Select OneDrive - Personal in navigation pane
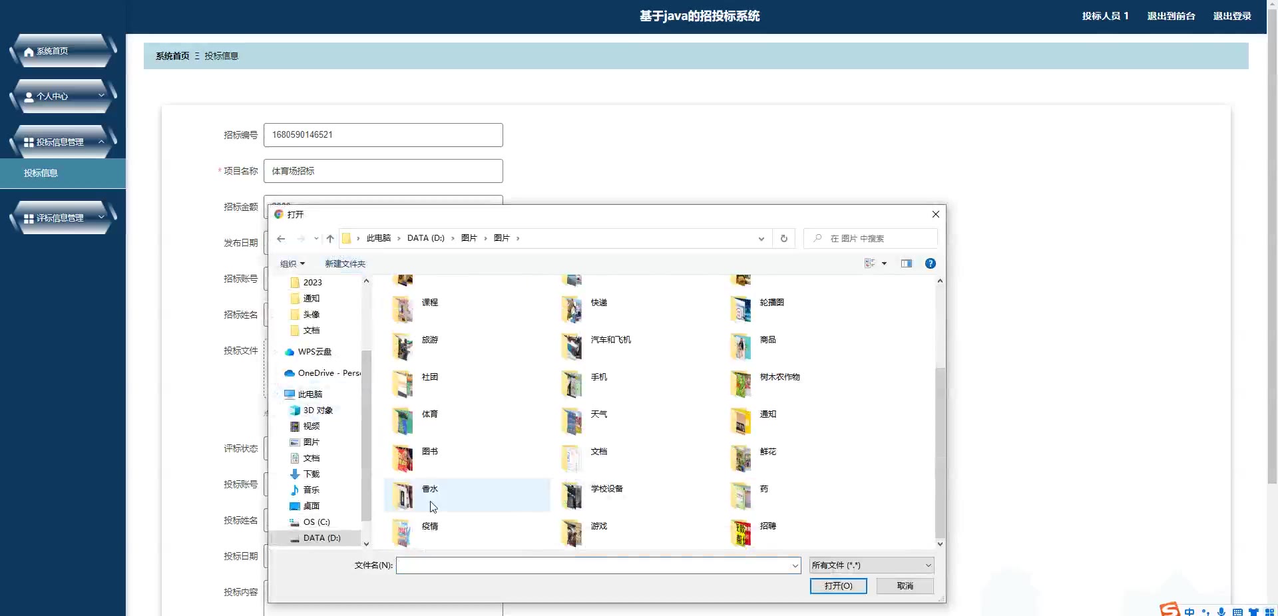The image size is (1278, 616). coord(322,373)
